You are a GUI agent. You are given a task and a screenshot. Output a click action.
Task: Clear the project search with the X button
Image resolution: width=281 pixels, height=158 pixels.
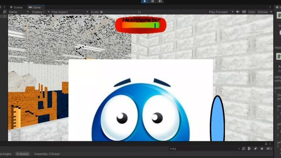(x=239, y=149)
